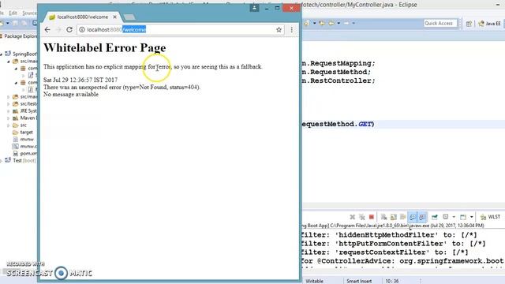
Task: Toggle Word Wrap in Eclipse console
Action: pyautogui.click(x=402, y=217)
